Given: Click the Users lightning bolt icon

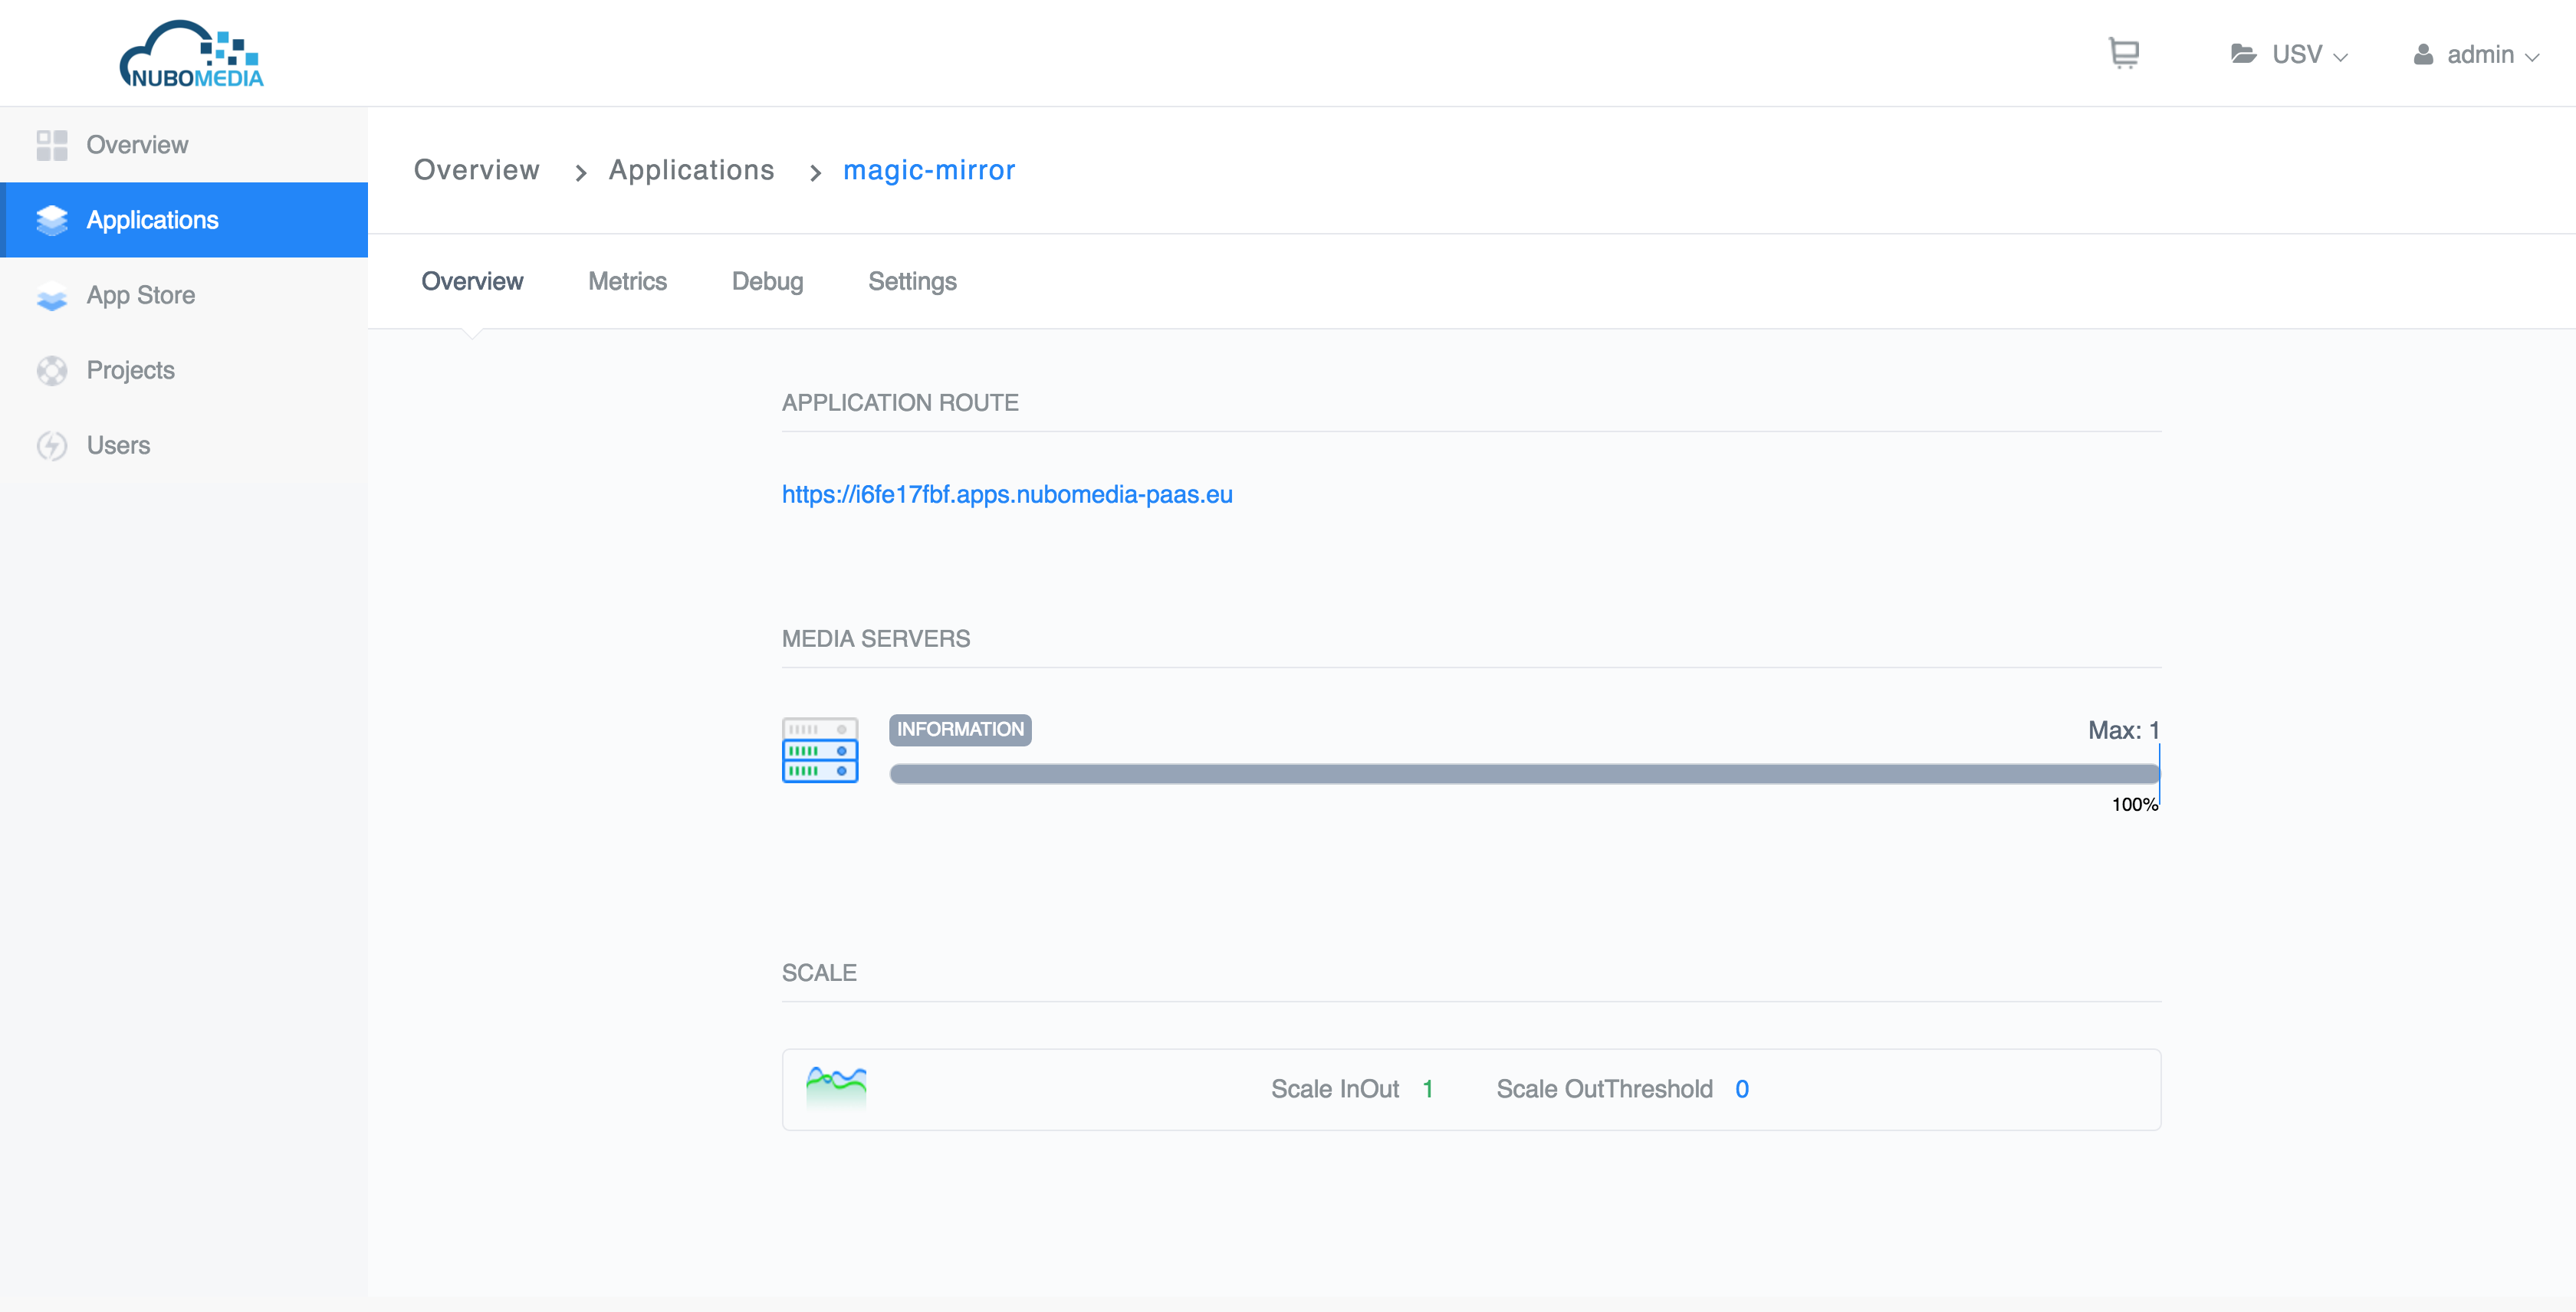Looking at the screenshot, I should (52, 446).
